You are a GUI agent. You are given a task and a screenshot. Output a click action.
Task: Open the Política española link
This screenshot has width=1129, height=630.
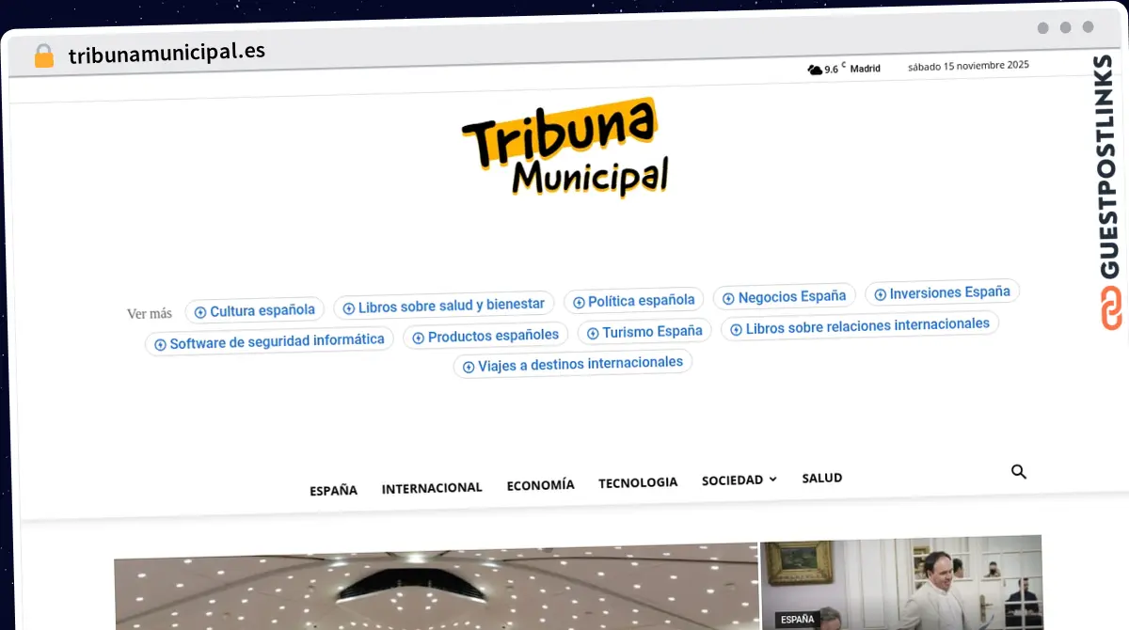tap(634, 301)
